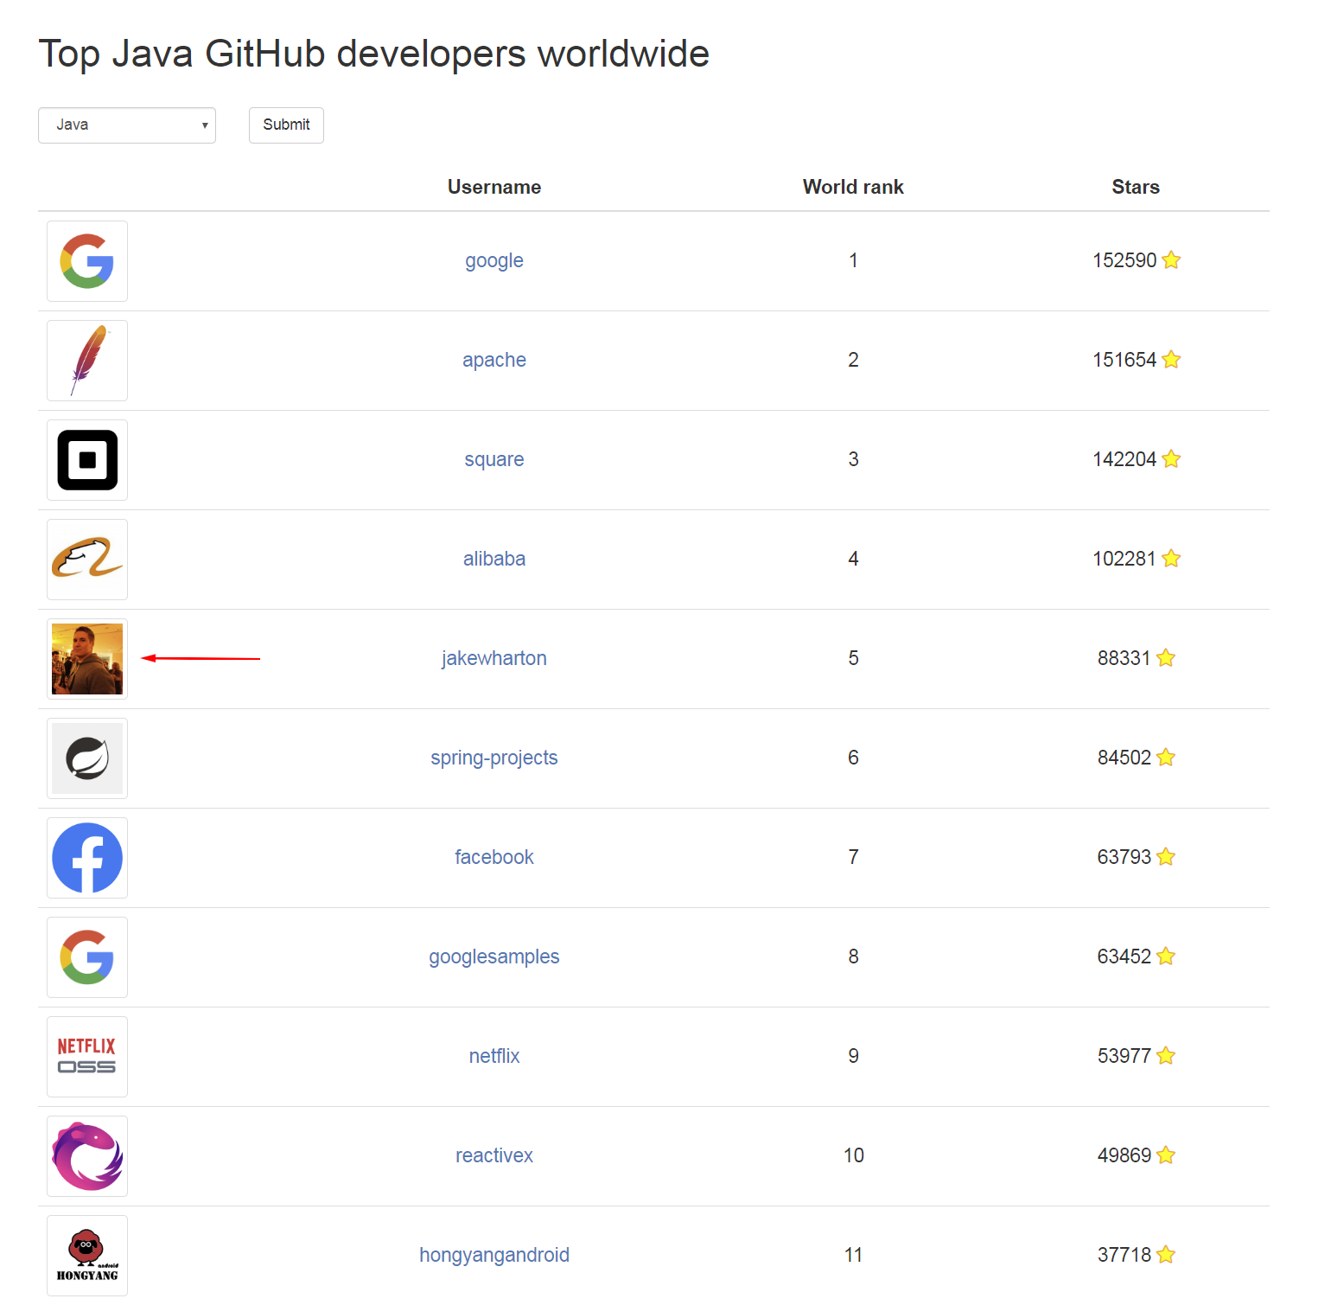1318x1305 pixels.
Task: Click the World rank column header
Action: point(852,187)
